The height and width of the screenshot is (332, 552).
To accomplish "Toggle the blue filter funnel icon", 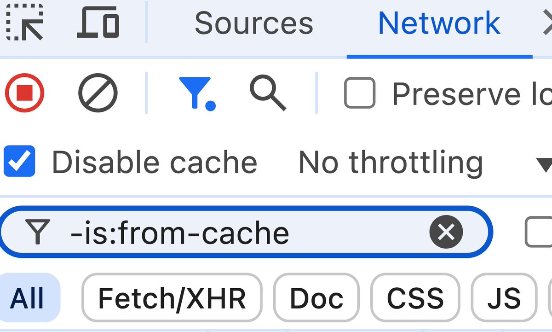I will click(x=196, y=93).
